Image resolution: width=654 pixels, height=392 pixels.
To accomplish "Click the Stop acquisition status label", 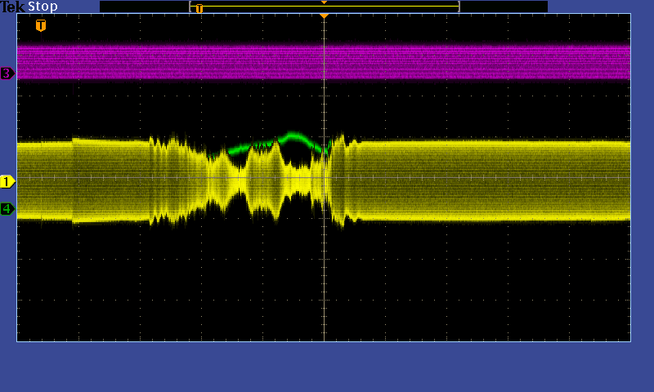I will point(43,7).
